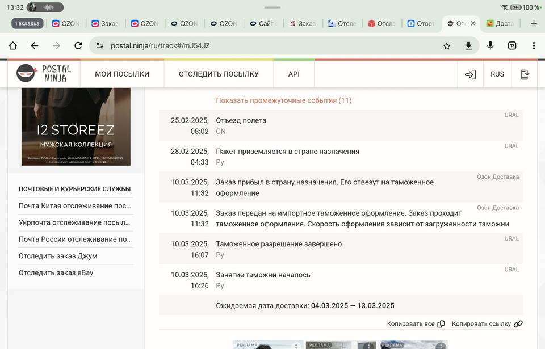Image resolution: width=545 pixels, height=349 pixels.
Task: Switch to the Доста tab
Action: point(501,23)
